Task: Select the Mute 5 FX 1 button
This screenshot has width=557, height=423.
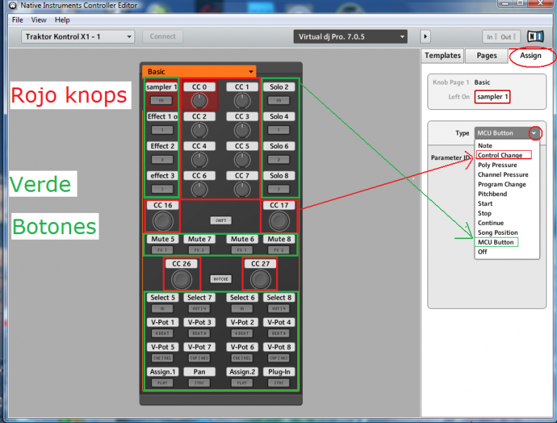Action: [163, 250]
